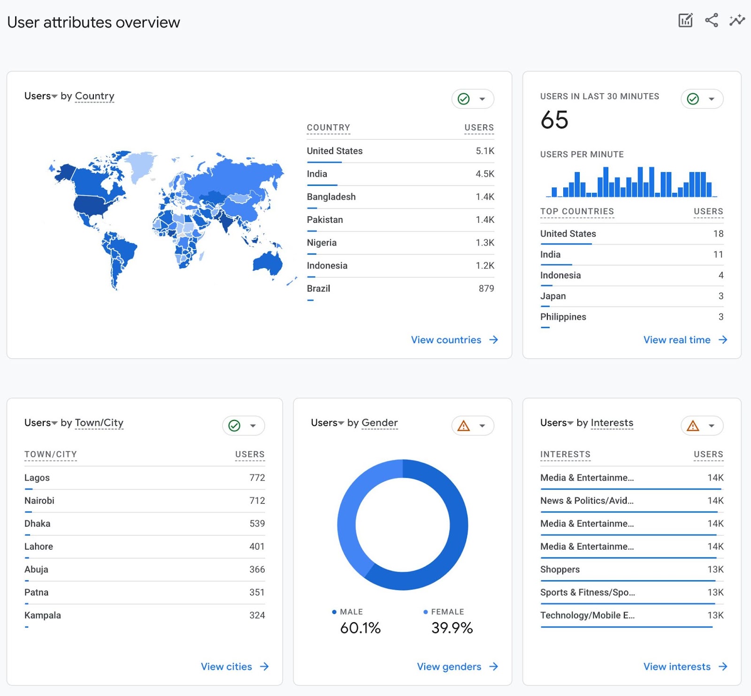Open View interests

pyautogui.click(x=677, y=666)
